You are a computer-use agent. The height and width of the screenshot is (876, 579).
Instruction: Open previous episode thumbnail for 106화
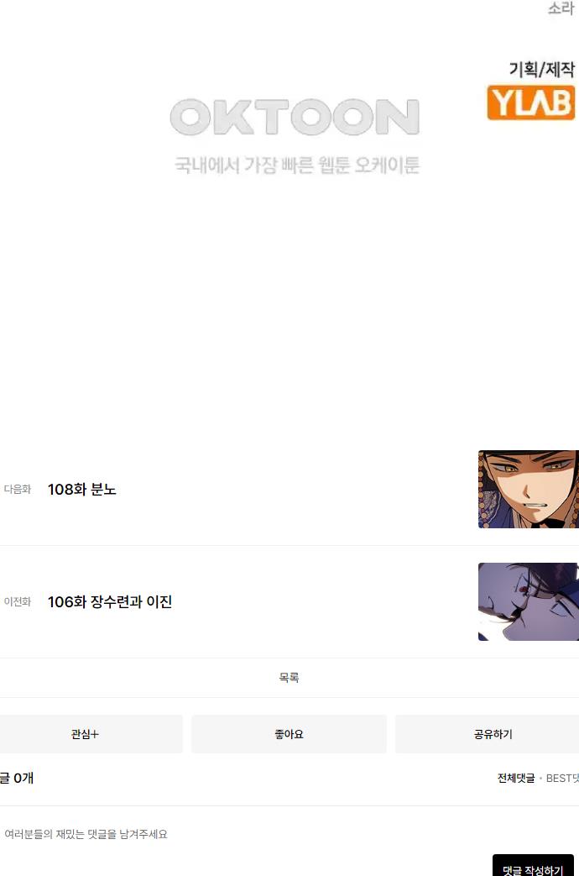(528, 601)
